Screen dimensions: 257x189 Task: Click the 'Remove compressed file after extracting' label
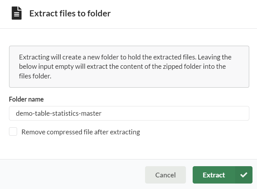coord(80,132)
